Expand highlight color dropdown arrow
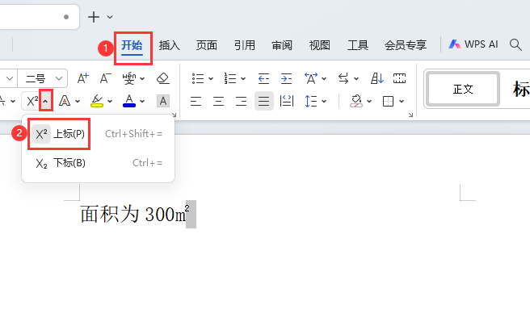 110,101
